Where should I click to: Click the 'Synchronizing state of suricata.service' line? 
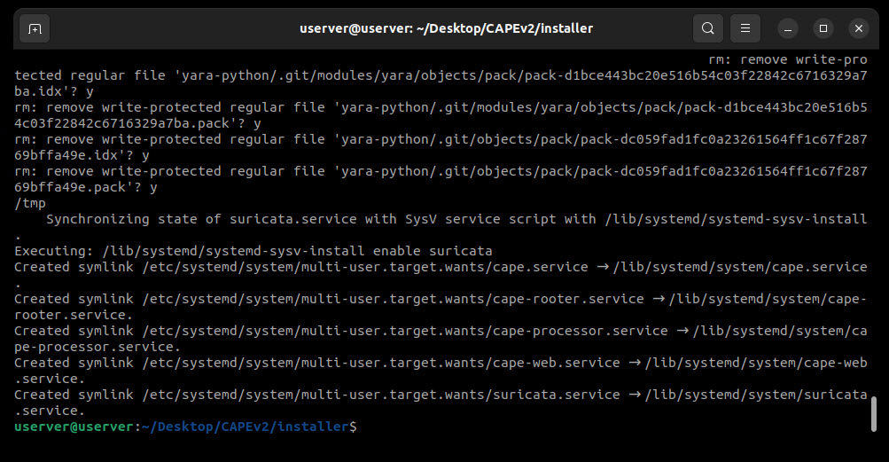[x=456, y=219]
